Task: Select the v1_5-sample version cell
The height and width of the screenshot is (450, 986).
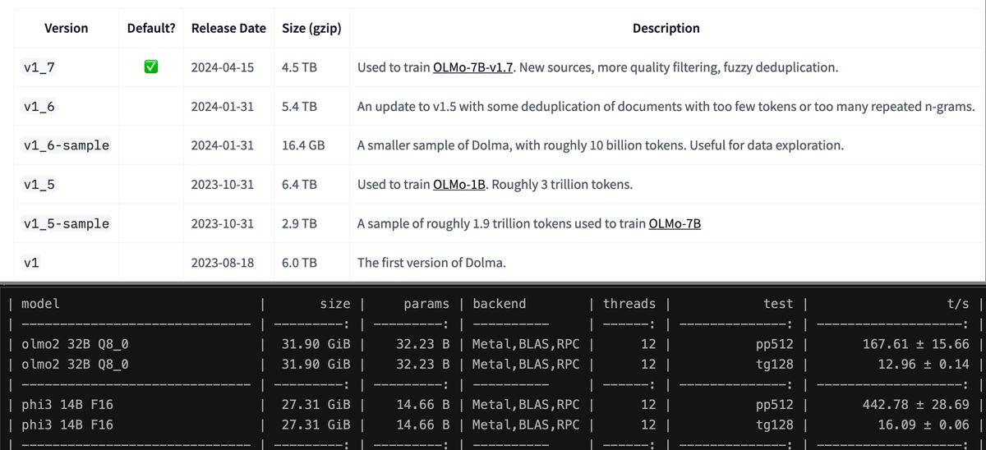Action: pos(67,223)
